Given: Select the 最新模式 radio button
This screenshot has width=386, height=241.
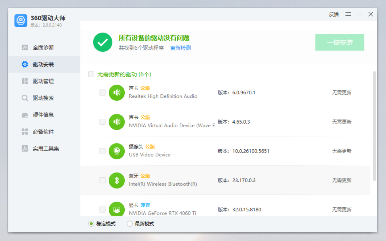Looking at the screenshot, I should click(x=130, y=224).
